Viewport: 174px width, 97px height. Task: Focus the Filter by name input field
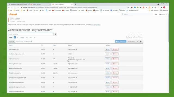click(31, 34)
